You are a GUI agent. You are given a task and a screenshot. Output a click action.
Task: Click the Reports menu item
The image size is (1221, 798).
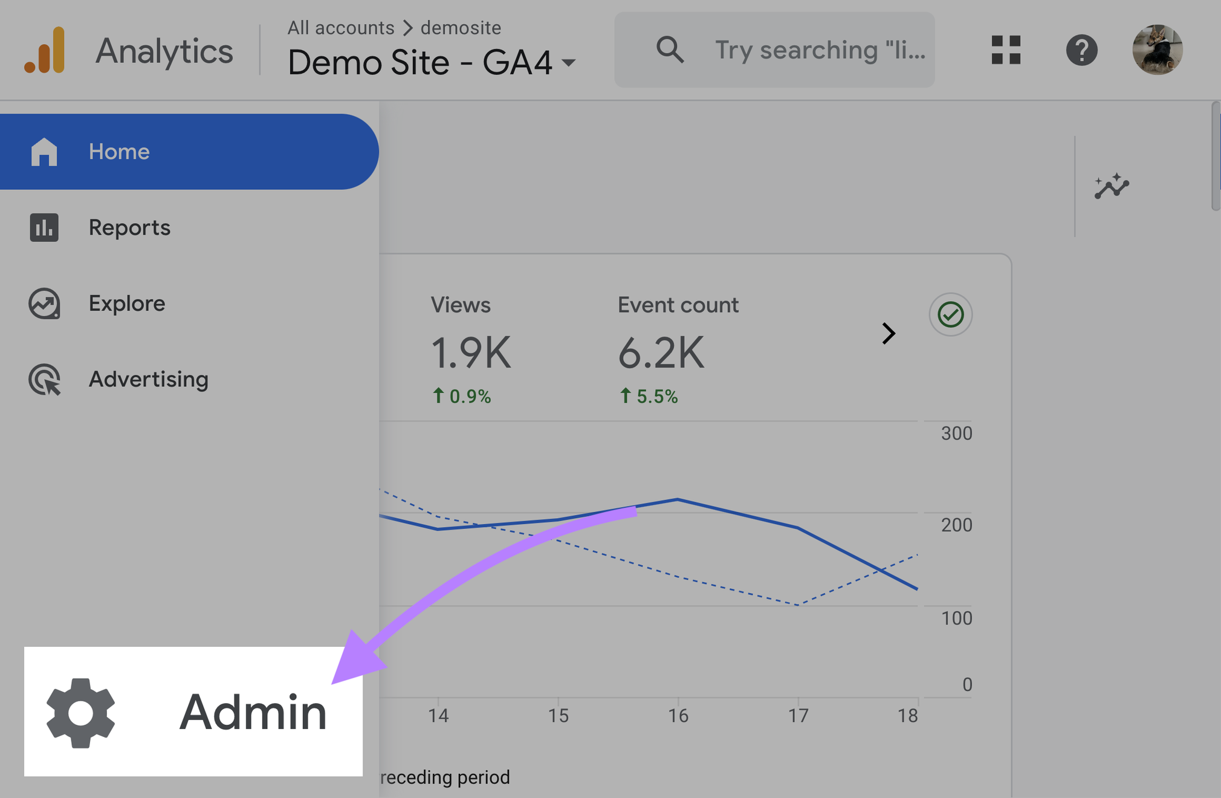pos(128,226)
